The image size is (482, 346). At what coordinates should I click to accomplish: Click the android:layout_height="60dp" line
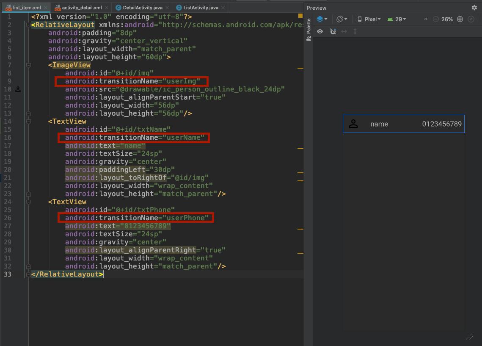[110, 57]
